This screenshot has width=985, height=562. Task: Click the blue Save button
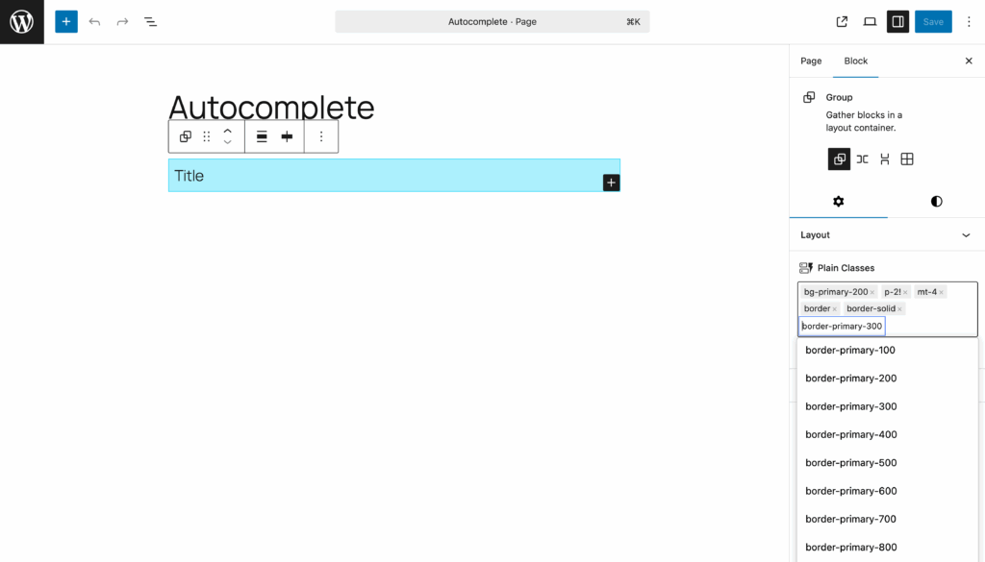[x=933, y=21]
